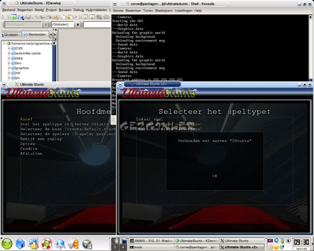The image size is (314, 251).
Task: Switch to kodo task in the taskbar
Action: [152, 247]
